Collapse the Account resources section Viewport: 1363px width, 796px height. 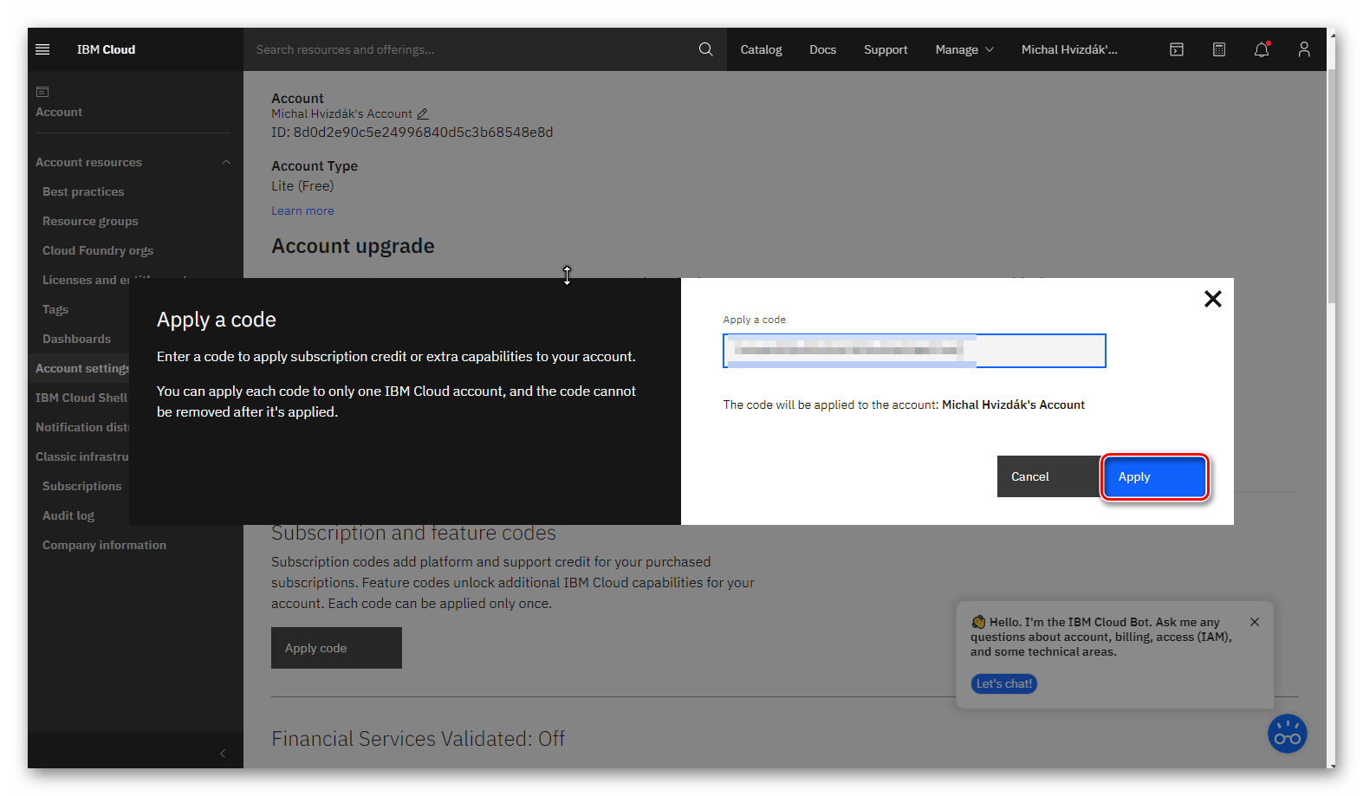[x=226, y=162]
